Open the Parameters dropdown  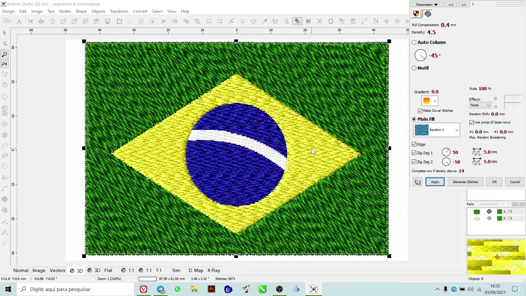click(x=427, y=5)
